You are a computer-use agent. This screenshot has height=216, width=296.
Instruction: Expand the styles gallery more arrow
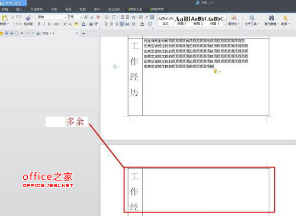(x=225, y=24)
